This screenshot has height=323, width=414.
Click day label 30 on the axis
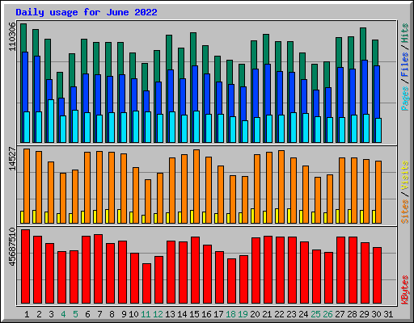(x=376, y=314)
